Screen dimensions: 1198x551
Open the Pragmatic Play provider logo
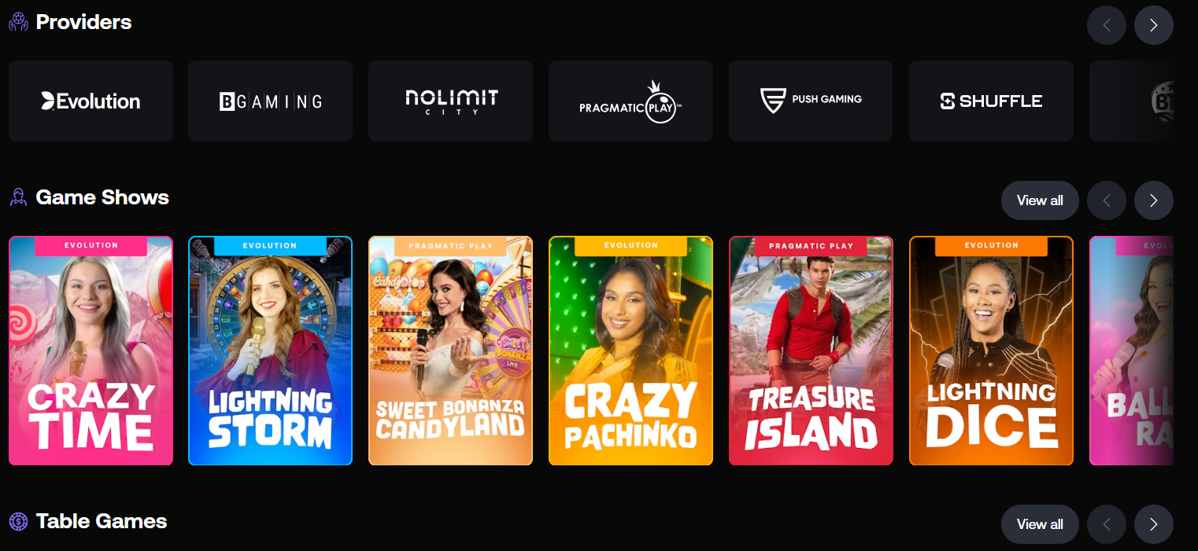click(x=630, y=101)
